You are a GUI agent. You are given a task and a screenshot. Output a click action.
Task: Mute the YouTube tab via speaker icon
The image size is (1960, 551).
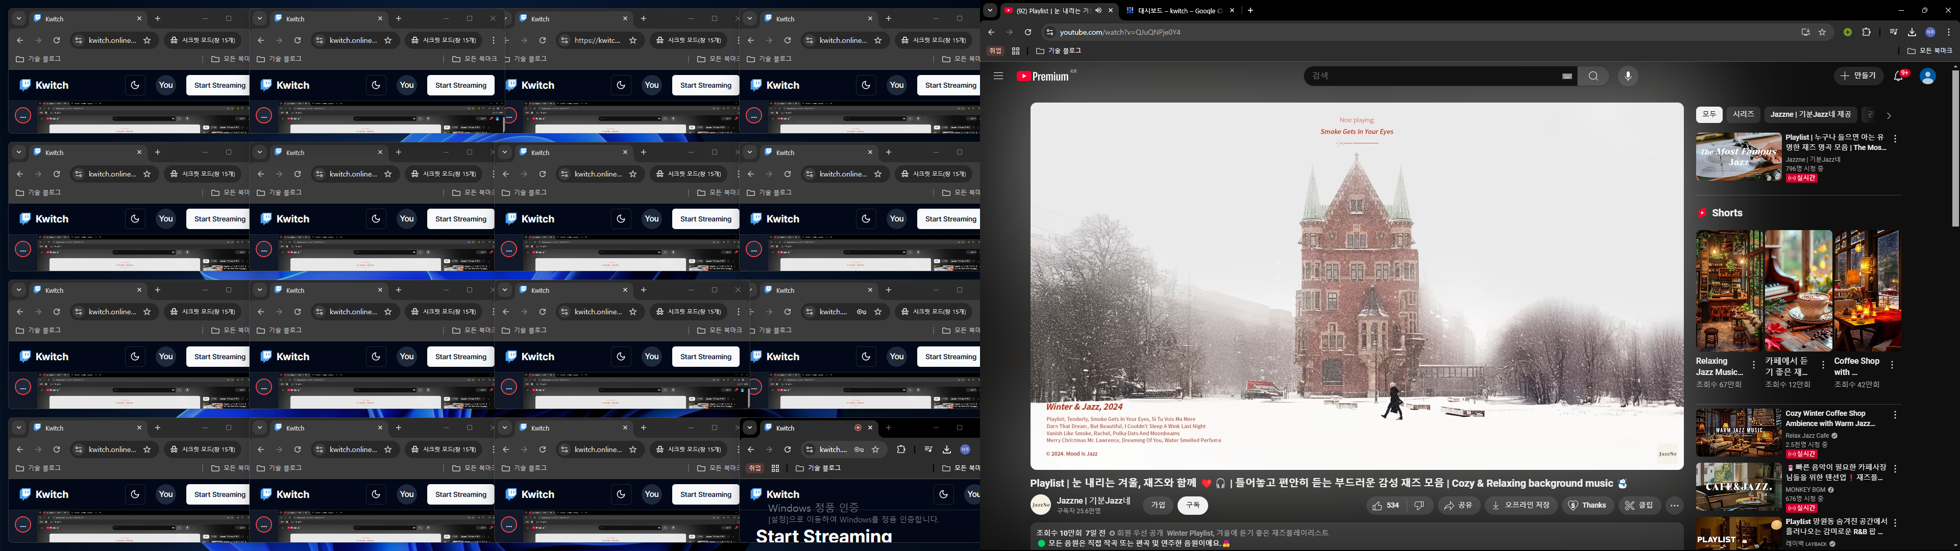[x=1098, y=11]
